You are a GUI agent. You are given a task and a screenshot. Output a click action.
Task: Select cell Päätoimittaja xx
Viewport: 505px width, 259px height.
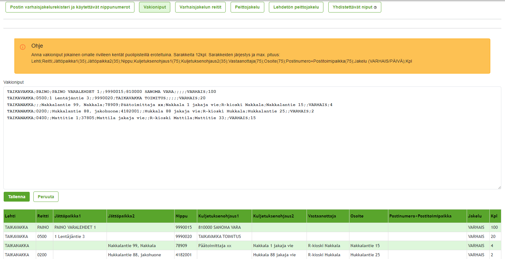point(224,246)
